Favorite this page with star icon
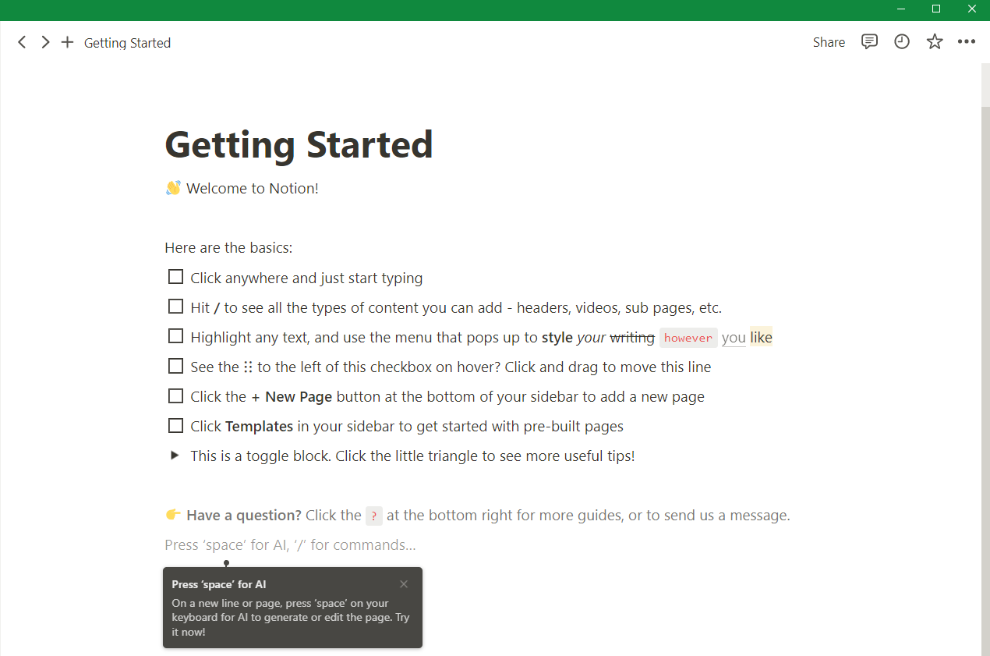The height and width of the screenshot is (656, 990). tap(935, 42)
